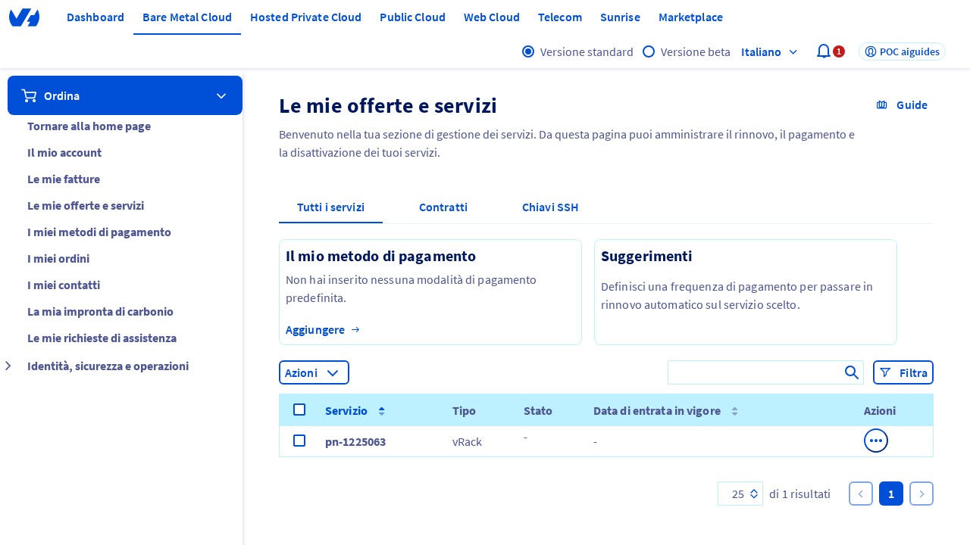Open the Web Cloud menu

492,17
